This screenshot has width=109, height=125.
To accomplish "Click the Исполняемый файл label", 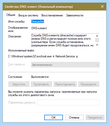I will (x=21, y=50).
